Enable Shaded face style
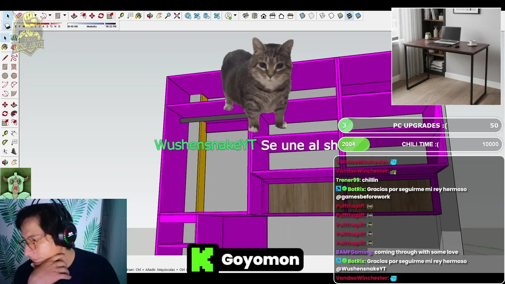 (x=340, y=16)
